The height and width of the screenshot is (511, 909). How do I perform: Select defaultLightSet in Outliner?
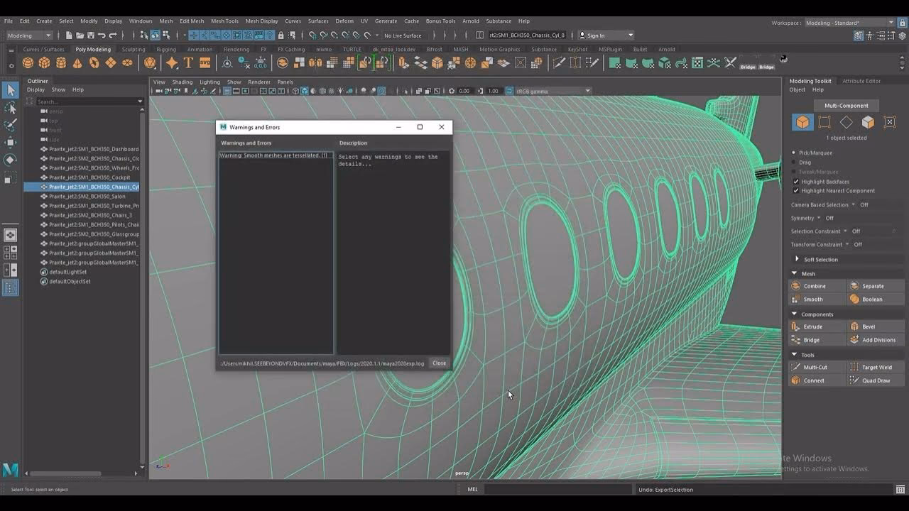[67, 272]
